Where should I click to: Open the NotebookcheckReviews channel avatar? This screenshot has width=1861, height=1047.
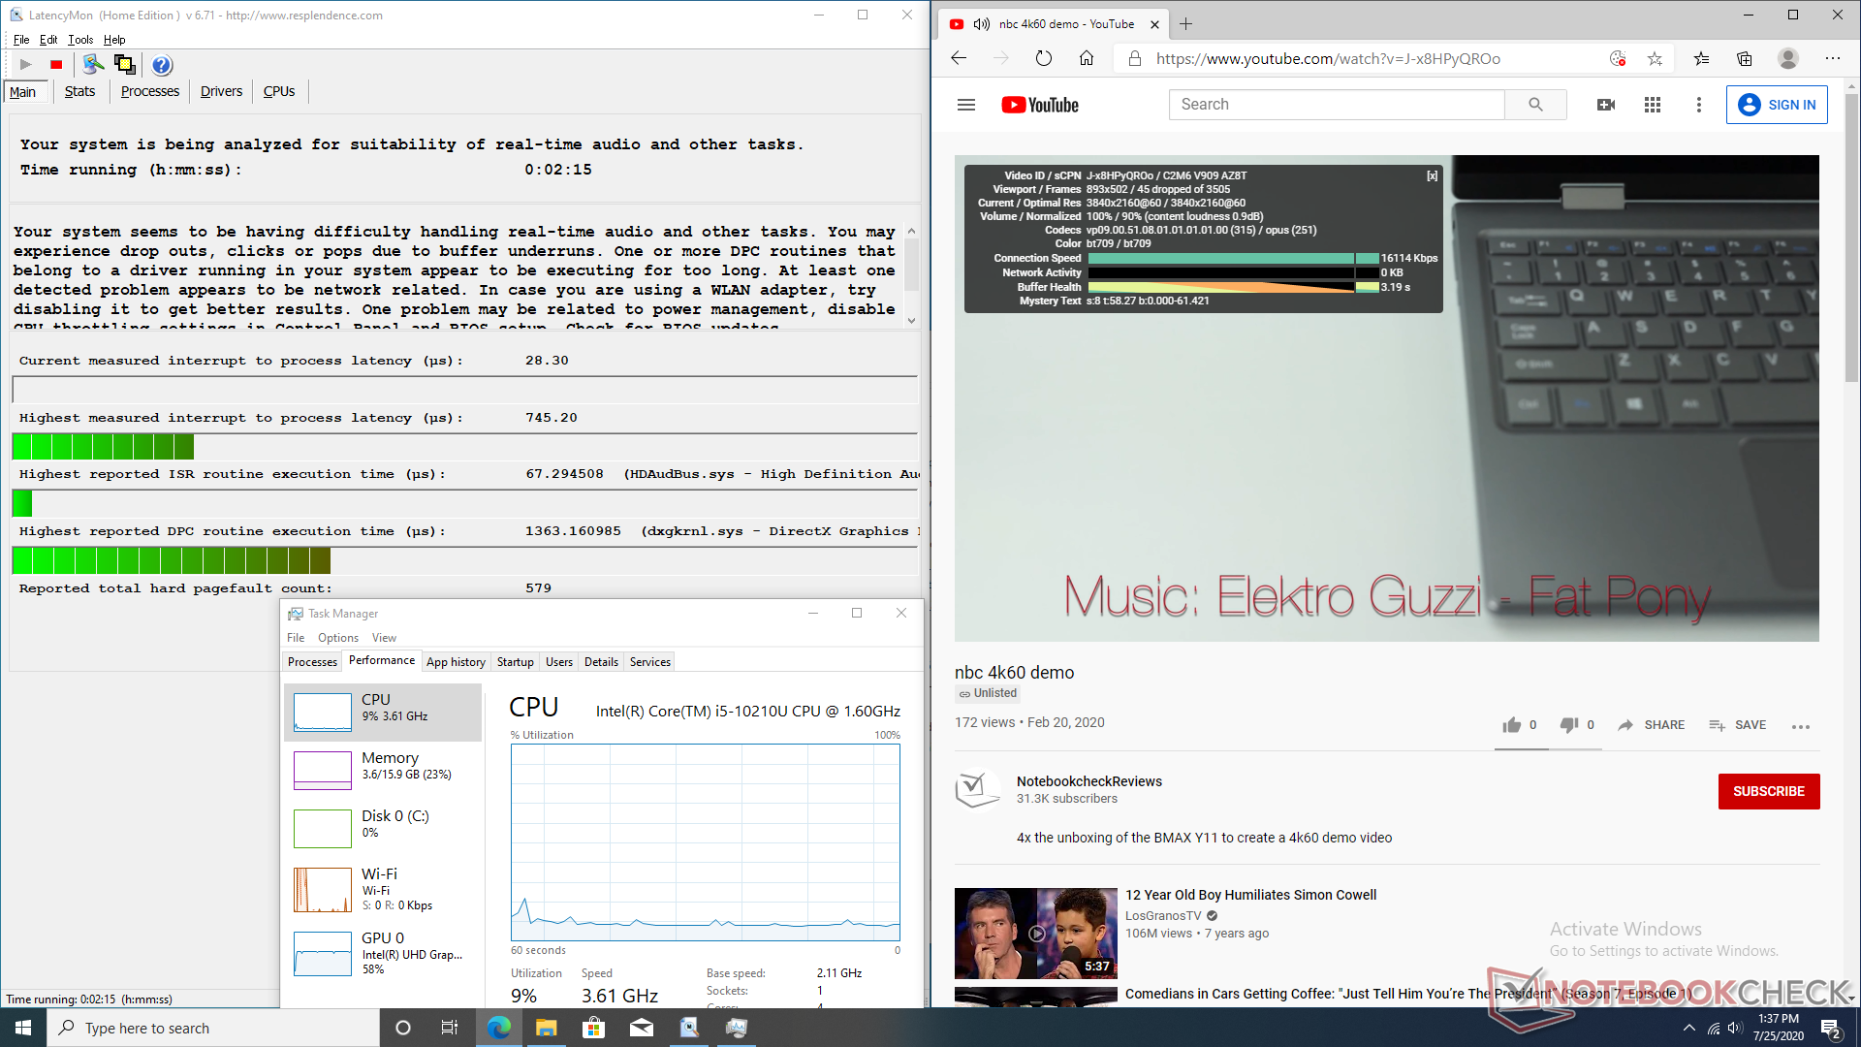977,790
